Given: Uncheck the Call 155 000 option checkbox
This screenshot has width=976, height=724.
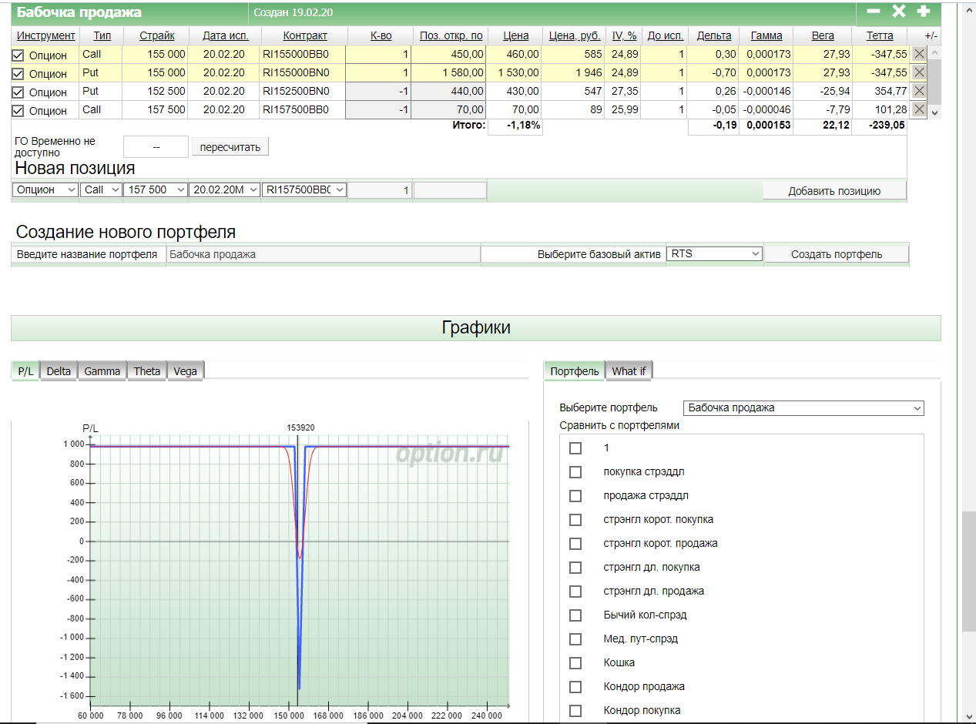Looking at the screenshot, I should [18, 55].
